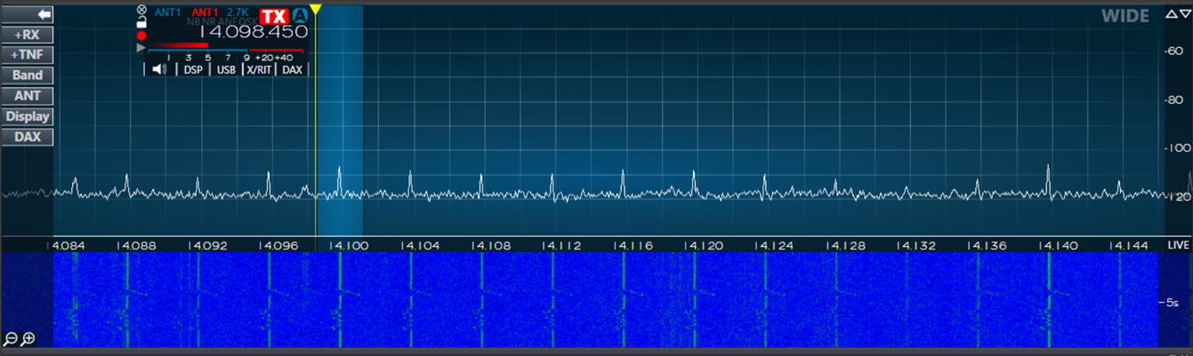Toggle the red TX slice indicator
The height and width of the screenshot is (356, 1193).
click(275, 16)
